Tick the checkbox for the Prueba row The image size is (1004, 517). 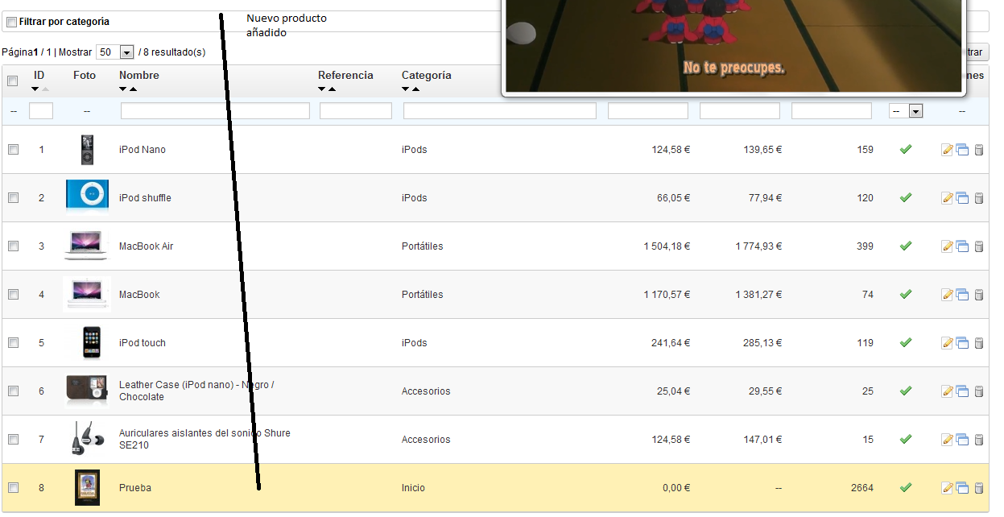tap(13, 487)
